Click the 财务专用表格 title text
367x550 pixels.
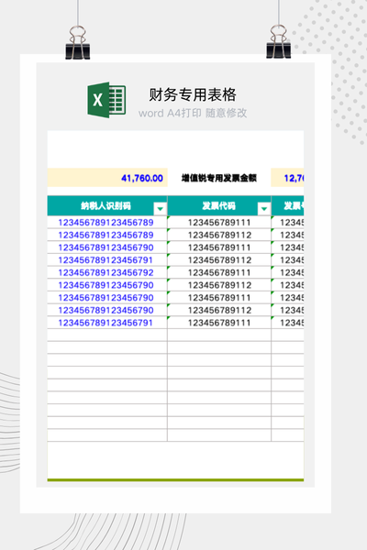[x=193, y=94]
